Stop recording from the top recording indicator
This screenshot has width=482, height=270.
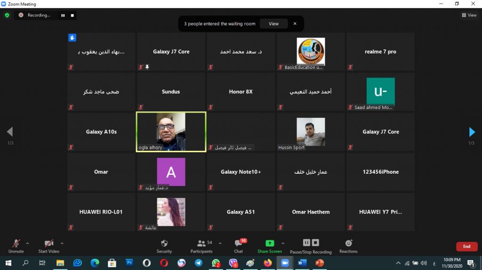click(72, 15)
